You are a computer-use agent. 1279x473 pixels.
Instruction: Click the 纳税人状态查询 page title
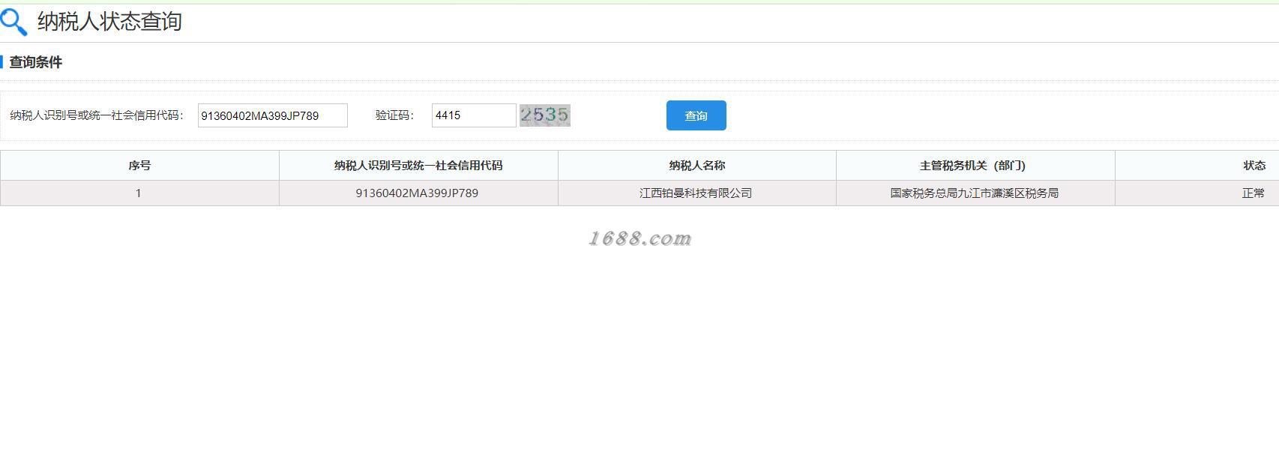pos(109,22)
